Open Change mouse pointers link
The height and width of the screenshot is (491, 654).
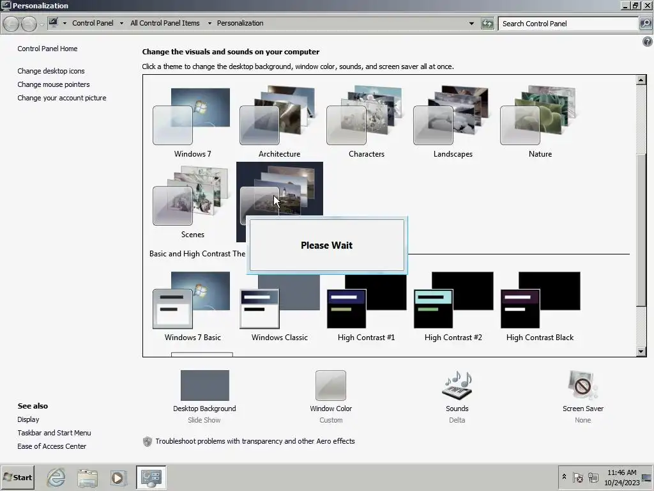coord(54,84)
